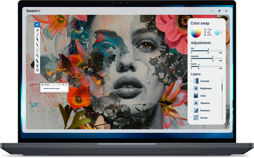The image size is (254, 158).
Task: Select the Vibrance layer label
Action: [205, 103]
